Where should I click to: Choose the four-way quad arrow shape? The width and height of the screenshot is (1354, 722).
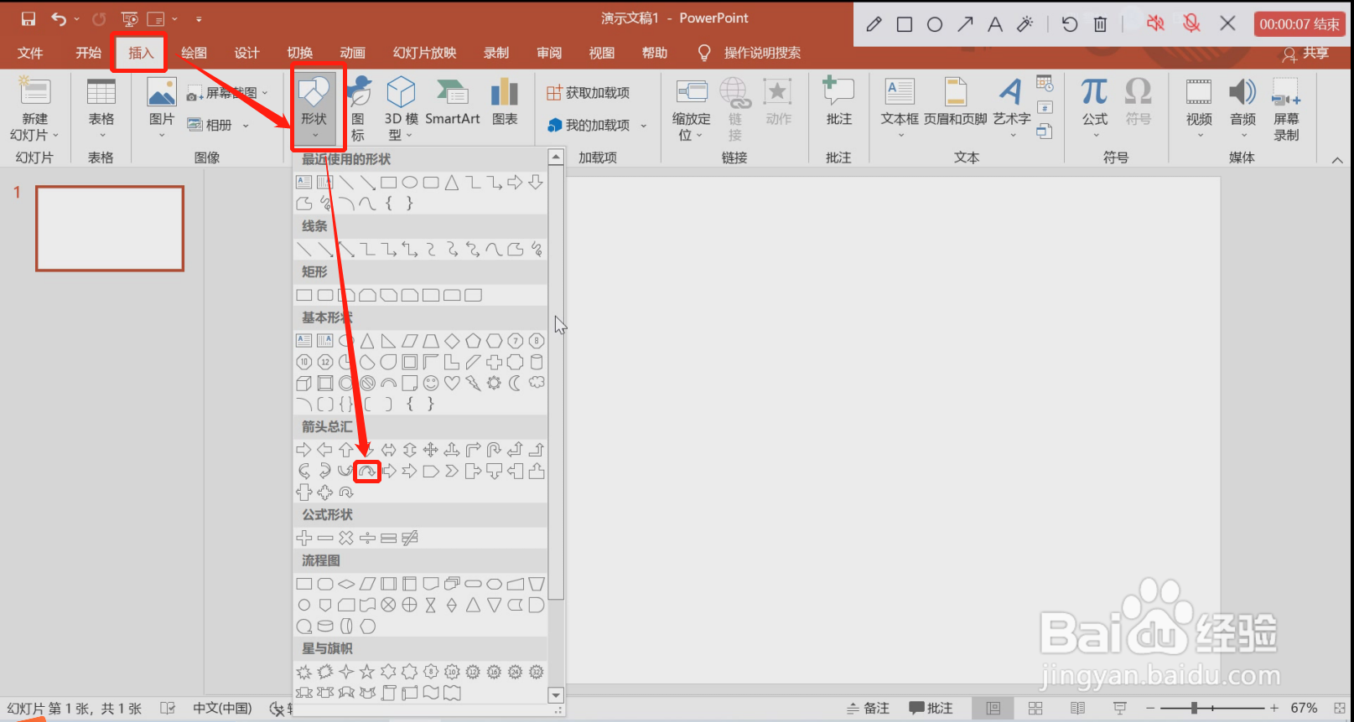[x=431, y=450]
